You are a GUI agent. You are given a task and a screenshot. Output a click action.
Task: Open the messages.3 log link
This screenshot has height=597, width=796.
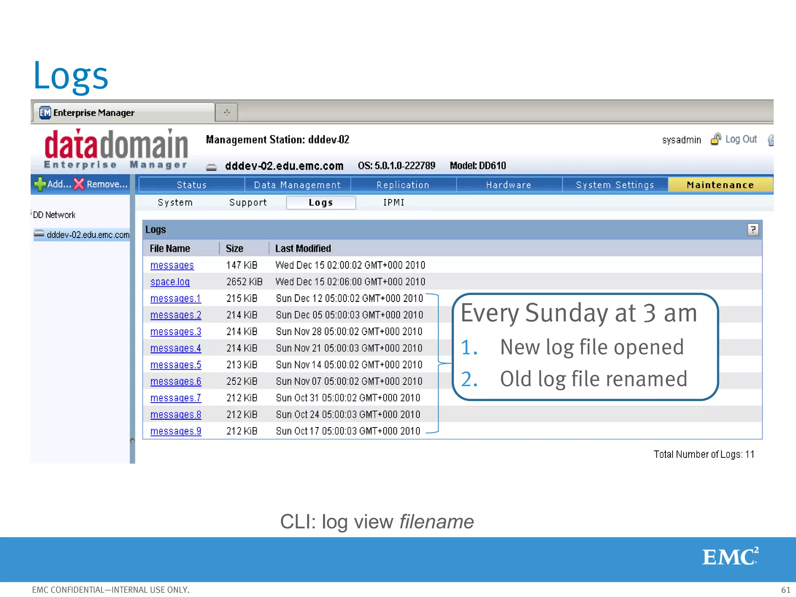pyautogui.click(x=176, y=332)
